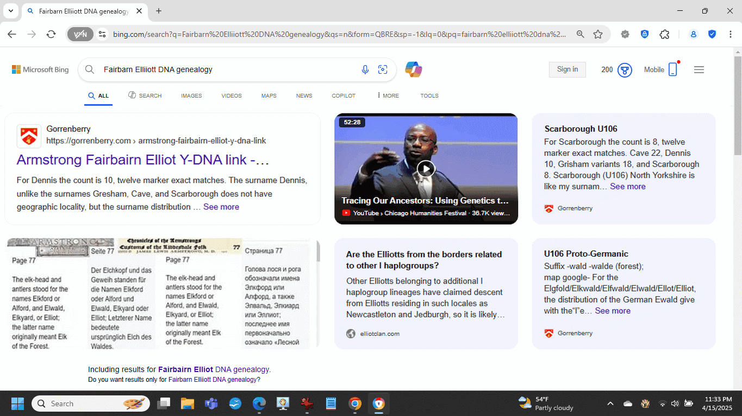Click the microphone voice search icon
Viewport: 742px width, 416px height.
coord(365,69)
